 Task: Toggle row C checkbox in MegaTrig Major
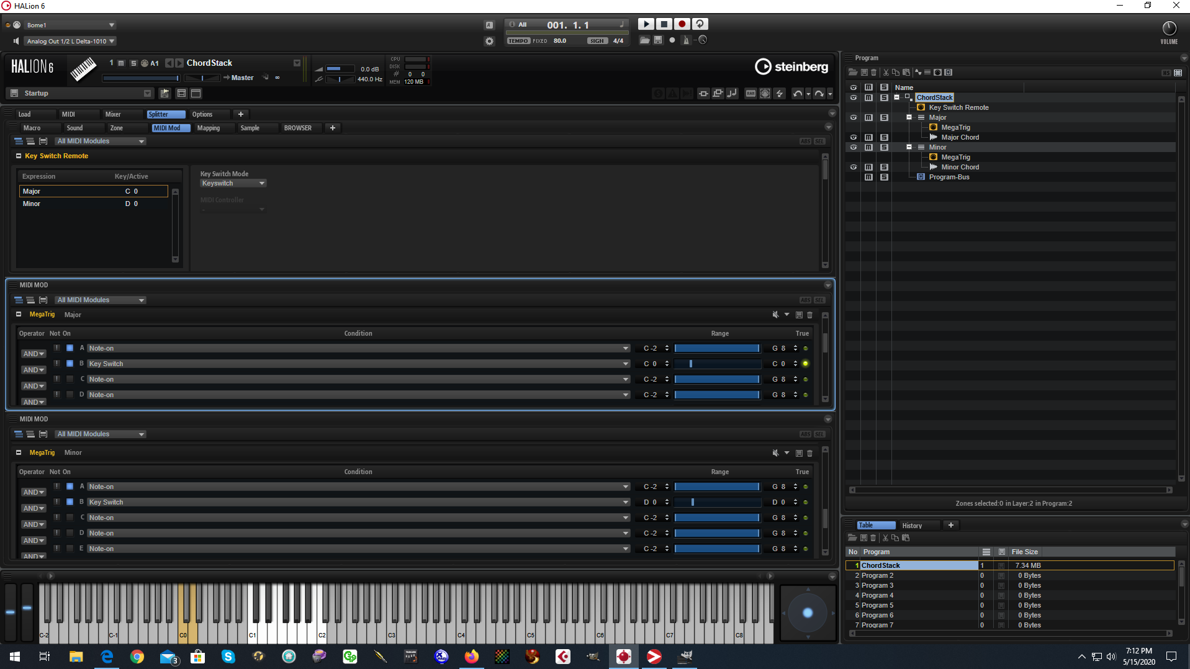coord(70,379)
